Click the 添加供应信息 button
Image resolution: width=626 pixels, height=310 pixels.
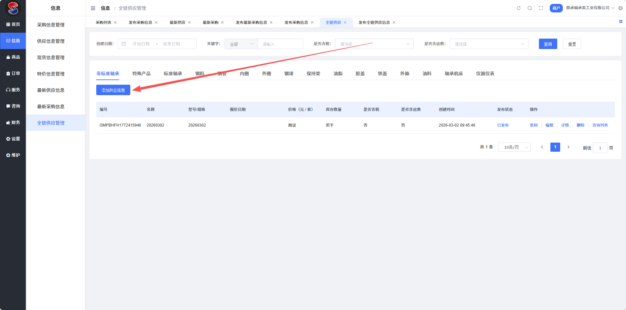pyautogui.click(x=113, y=90)
